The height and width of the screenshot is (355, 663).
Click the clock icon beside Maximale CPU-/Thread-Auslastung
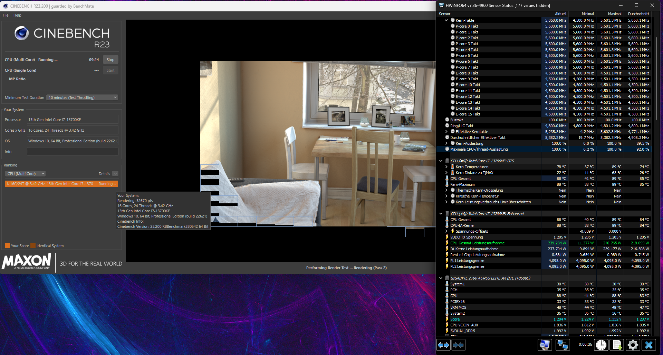447,149
